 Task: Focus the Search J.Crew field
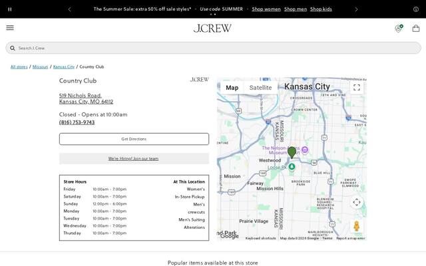(213, 48)
